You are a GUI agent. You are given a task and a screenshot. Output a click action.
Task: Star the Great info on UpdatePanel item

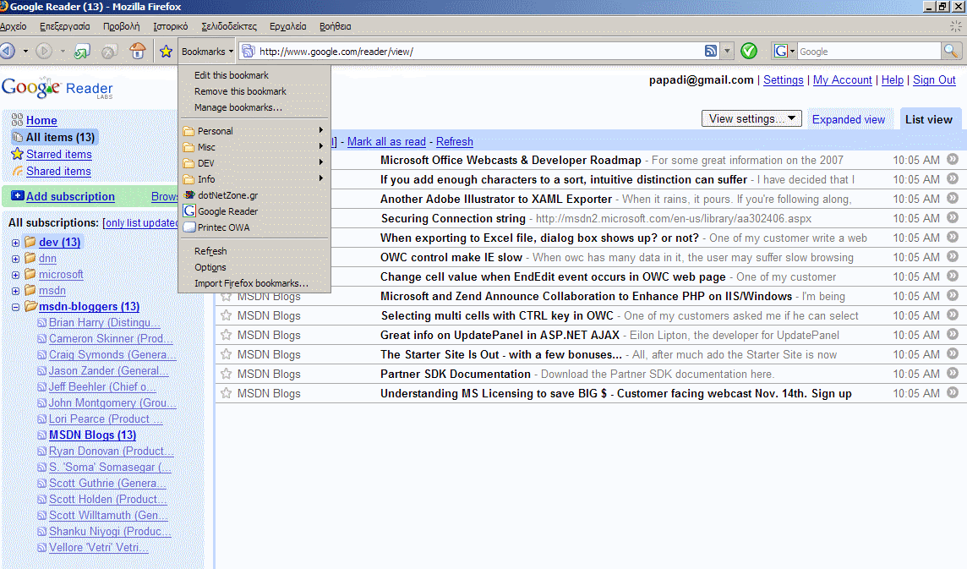click(x=227, y=335)
